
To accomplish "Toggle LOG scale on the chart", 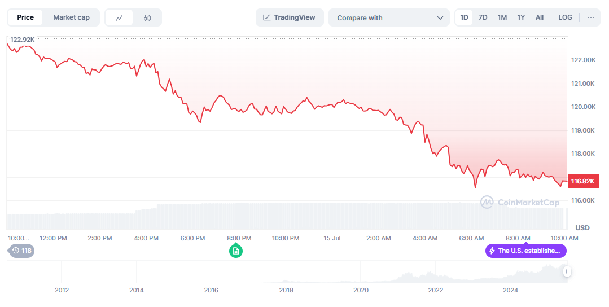I will [x=565, y=17].
